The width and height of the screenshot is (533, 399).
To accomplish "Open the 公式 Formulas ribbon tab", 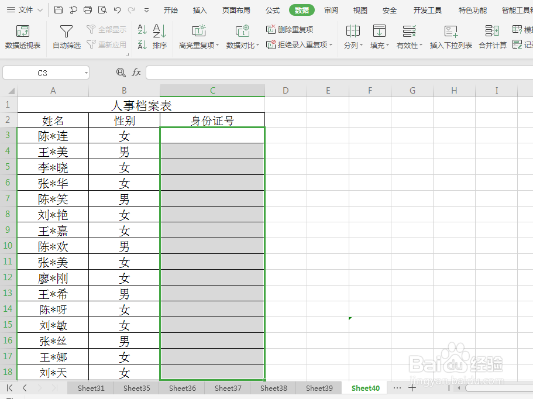I will [x=273, y=9].
